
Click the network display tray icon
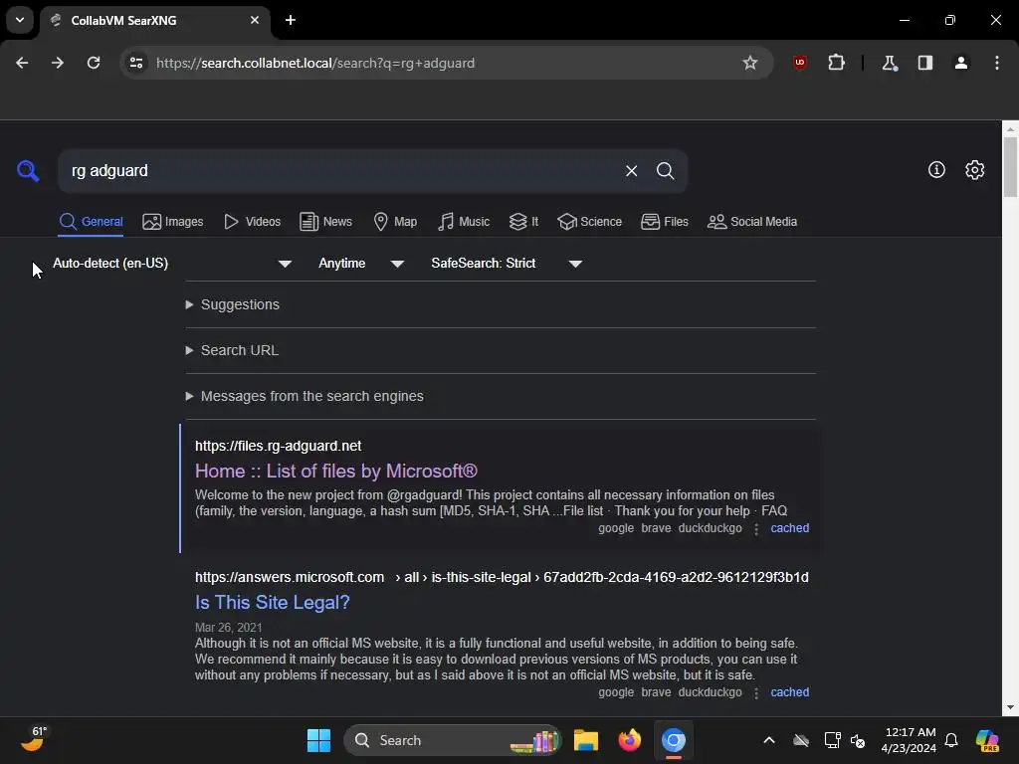click(832, 740)
